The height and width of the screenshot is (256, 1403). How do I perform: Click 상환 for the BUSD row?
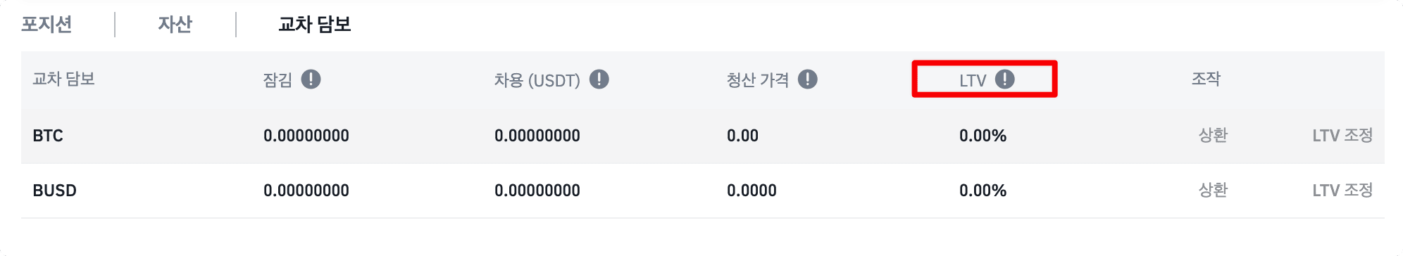[1213, 190]
